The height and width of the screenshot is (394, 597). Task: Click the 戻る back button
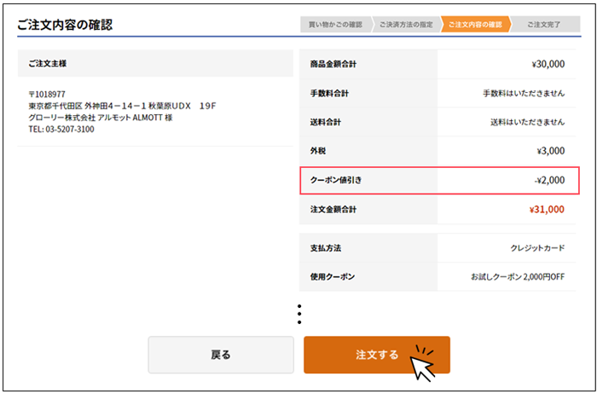pyautogui.click(x=221, y=355)
